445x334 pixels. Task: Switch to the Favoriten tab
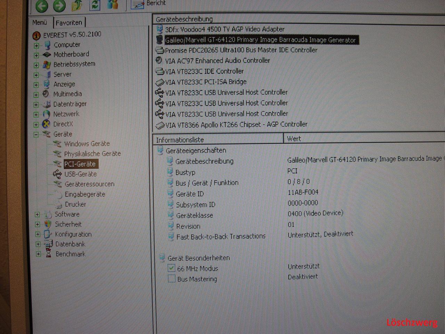coord(69,23)
